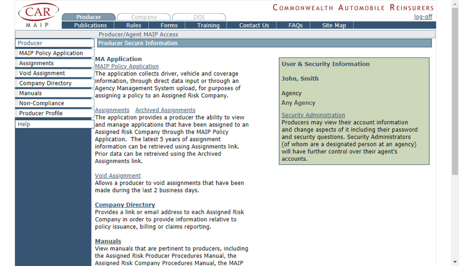
Task: Open the Publications menu
Action: 90,25
